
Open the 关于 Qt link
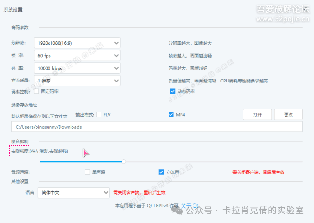[190, 206]
